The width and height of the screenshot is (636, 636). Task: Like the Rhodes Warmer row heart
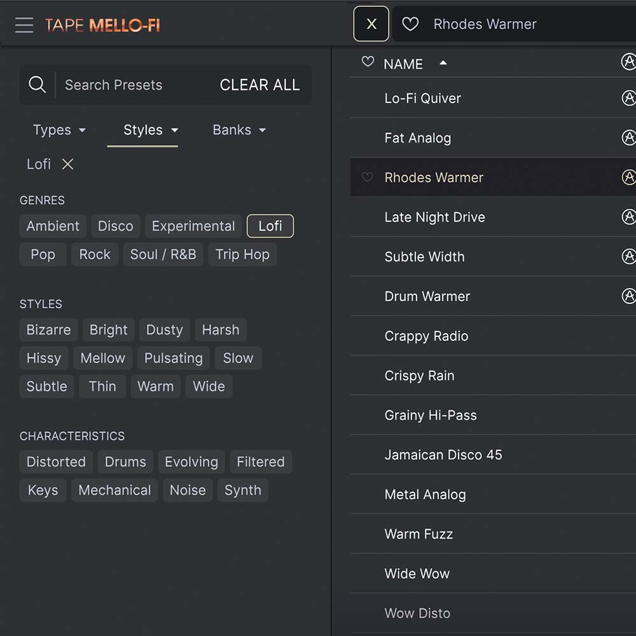point(367,177)
